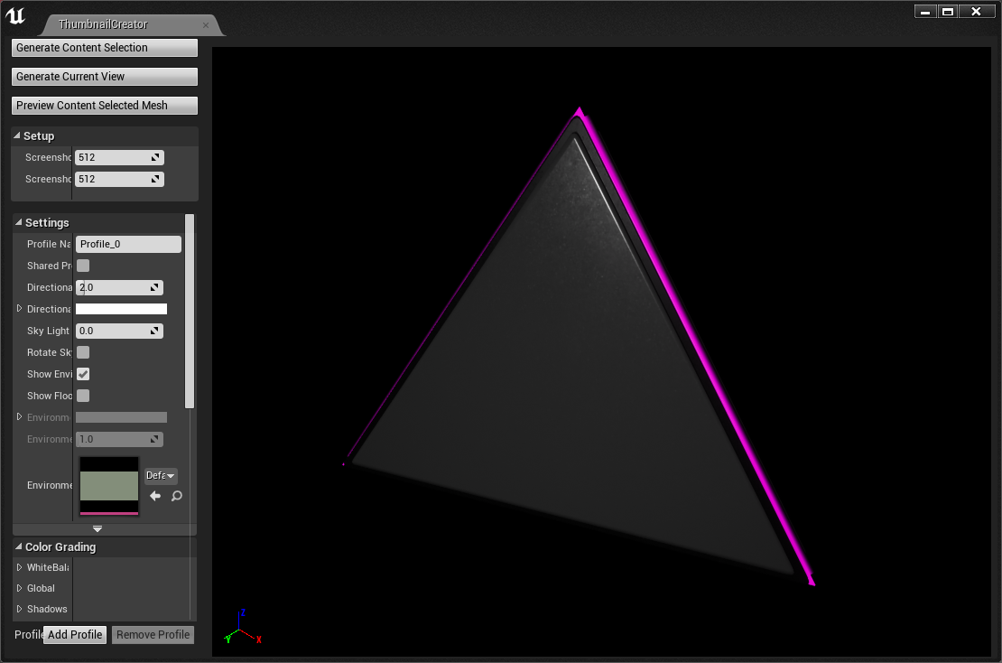Click the Profile_0 name field
Image resolution: width=1002 pixels, height=663 pixels.
[x=128, y=244]
